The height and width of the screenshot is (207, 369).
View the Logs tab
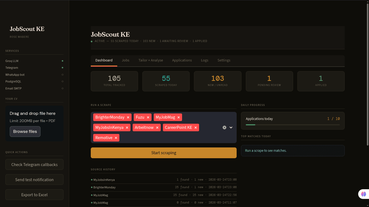tap(204, 60)
